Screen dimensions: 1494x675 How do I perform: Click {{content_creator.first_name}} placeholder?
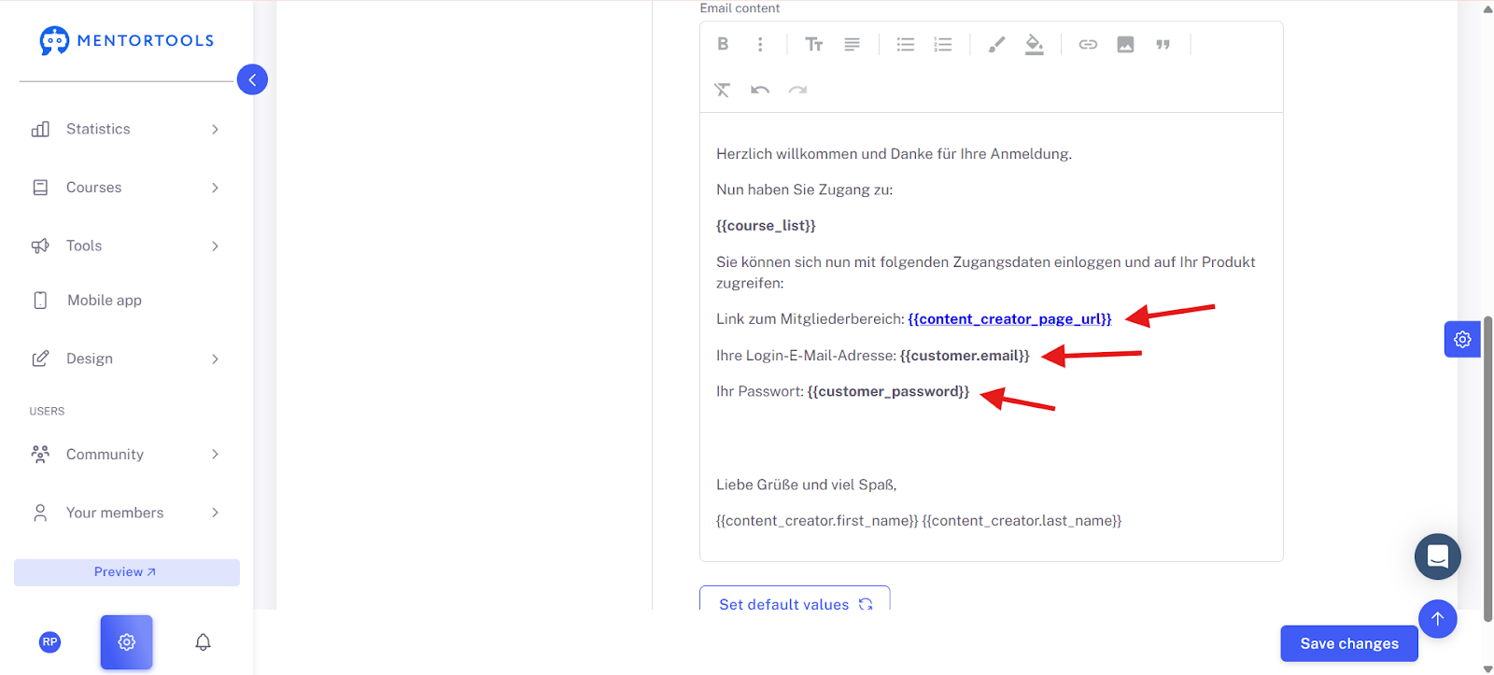click(817, 521)
